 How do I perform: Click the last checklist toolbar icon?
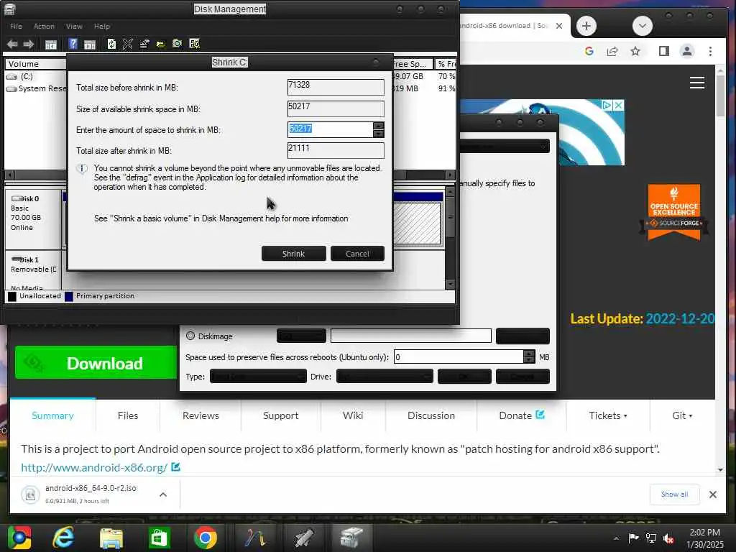(x=194, y=44)
